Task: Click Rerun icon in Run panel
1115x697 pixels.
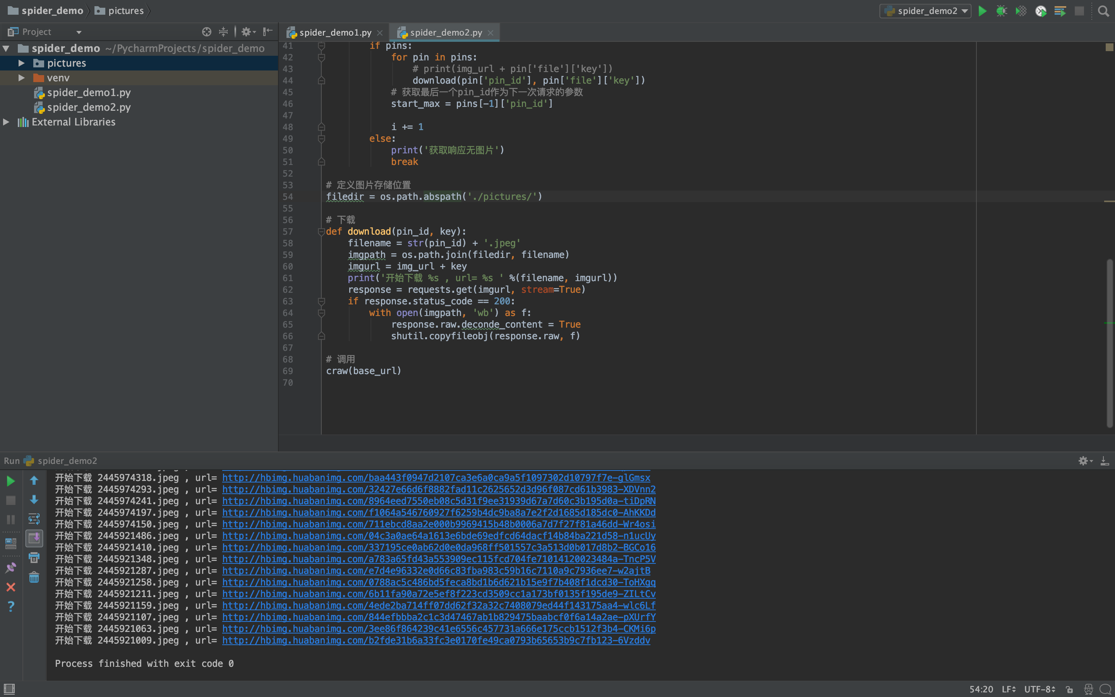Action: pos(10,481)
